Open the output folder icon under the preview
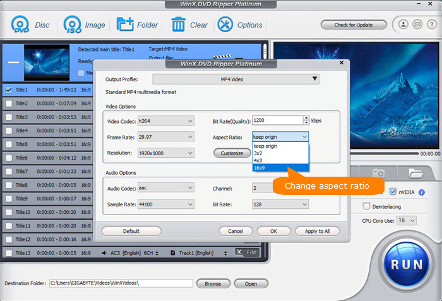 click(415, 173)
